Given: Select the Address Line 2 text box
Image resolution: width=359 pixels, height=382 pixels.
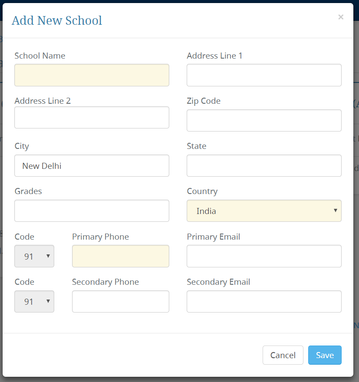Looking at the screenshot, I should click(92, 118).
